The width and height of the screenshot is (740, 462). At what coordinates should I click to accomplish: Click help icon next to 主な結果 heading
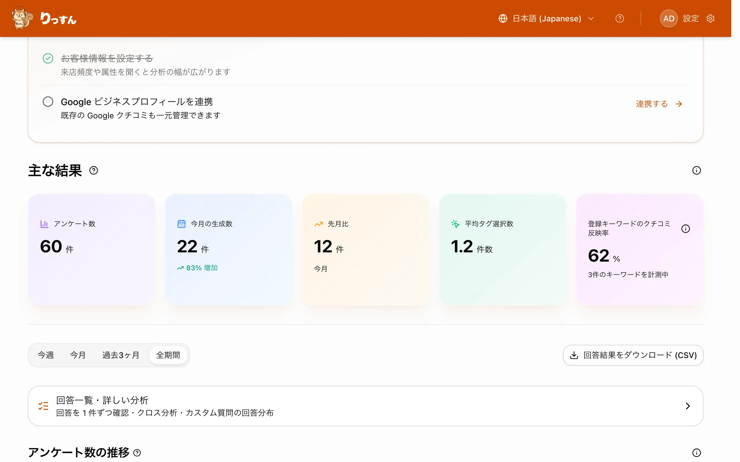94,170
